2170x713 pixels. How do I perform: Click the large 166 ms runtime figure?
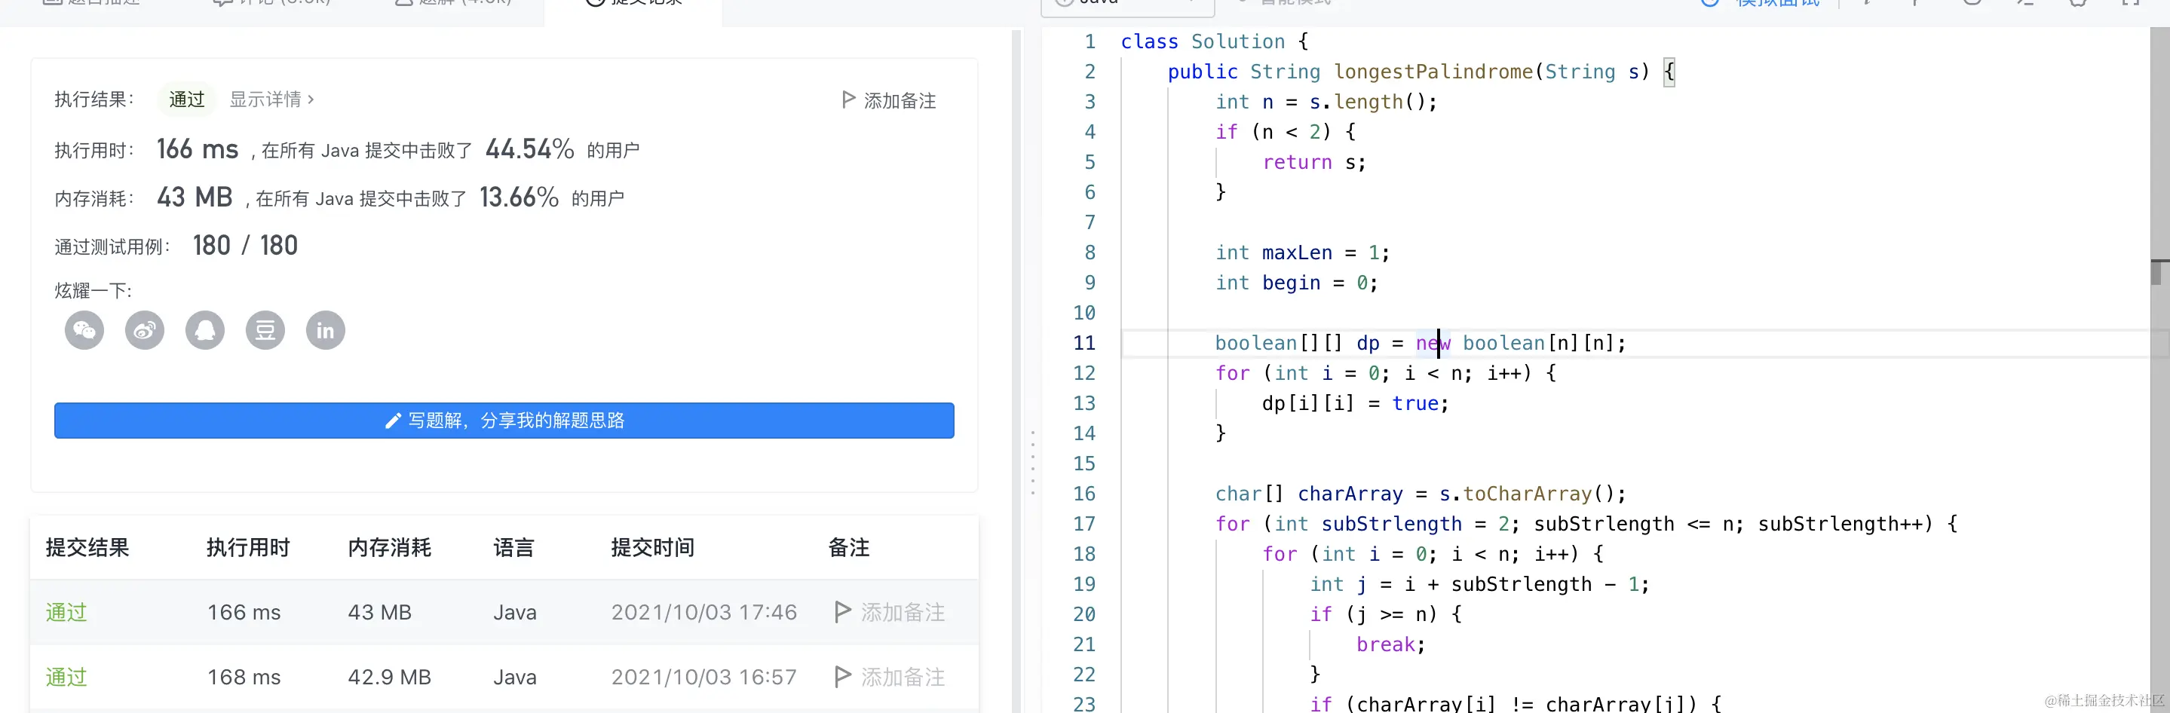point(198,149)
